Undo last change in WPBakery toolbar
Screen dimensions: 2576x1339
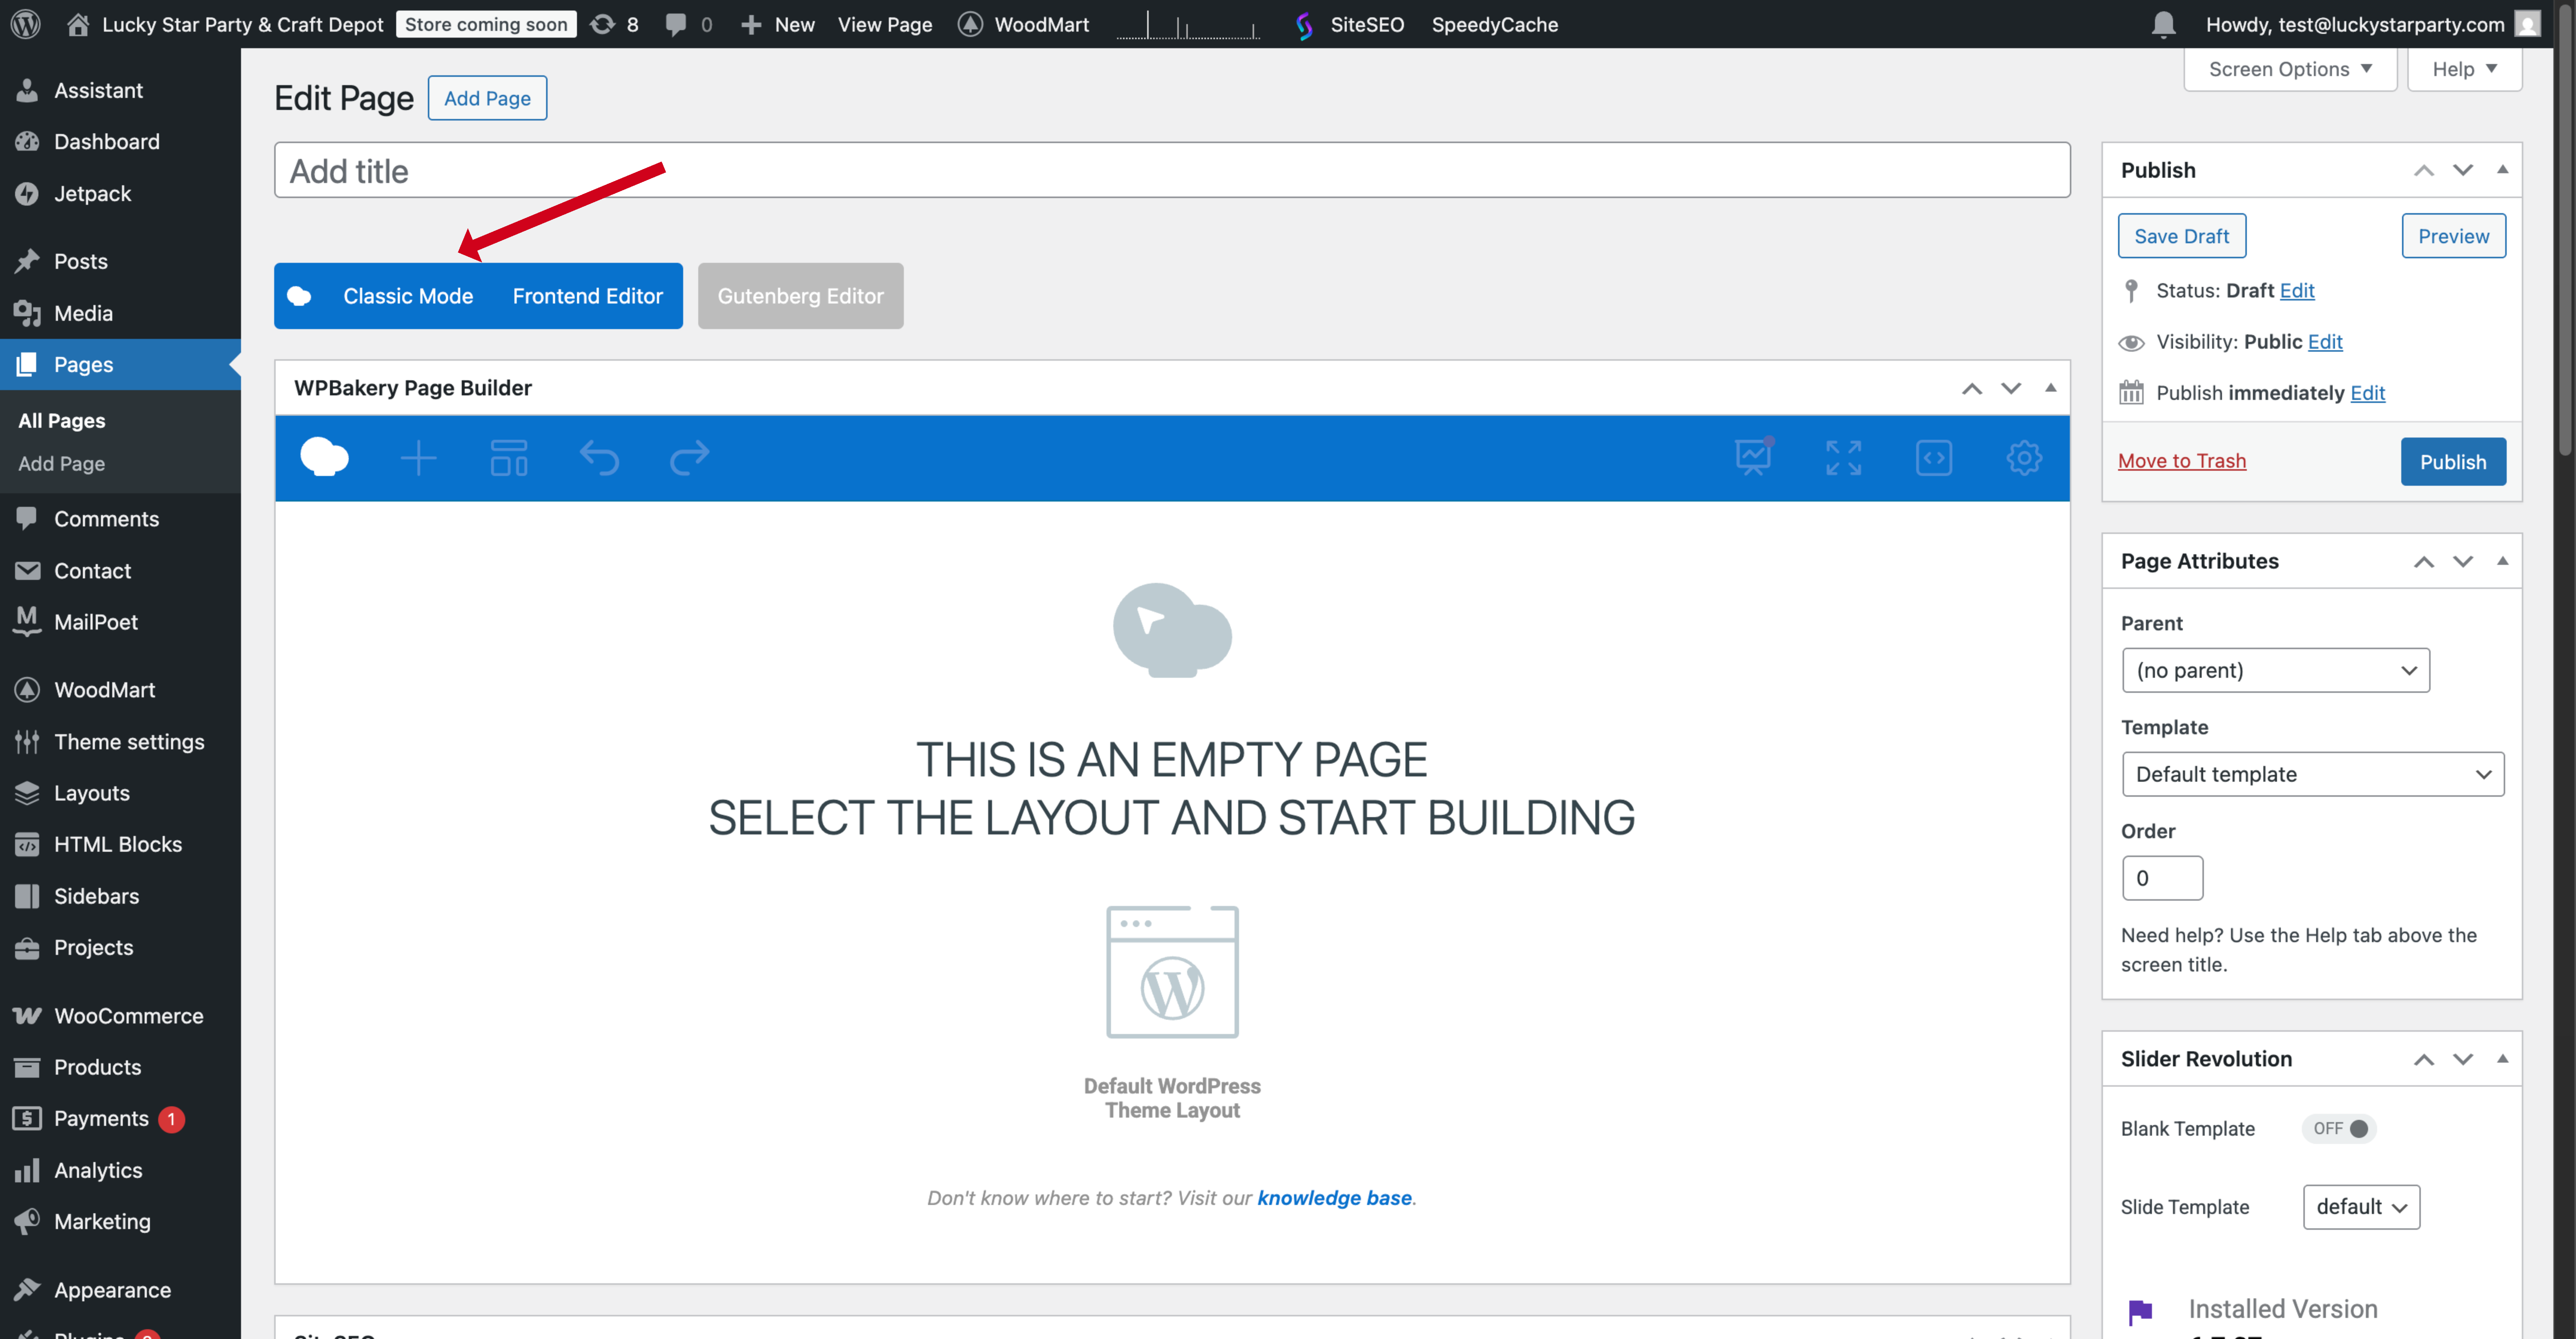(599, 458)
